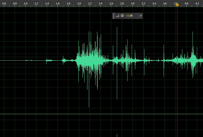
Task: Click the 3.0 mark on time ruler
Action: pos(133,3)
